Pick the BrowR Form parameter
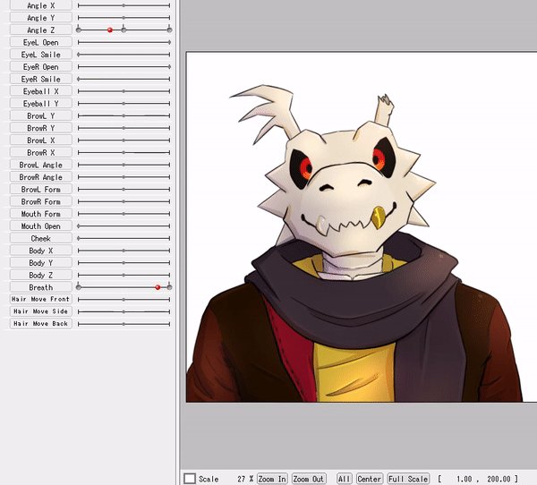 click(x=41, y=201)
